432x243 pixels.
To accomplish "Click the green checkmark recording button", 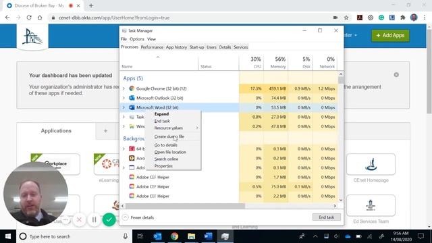I will (109, 219).
